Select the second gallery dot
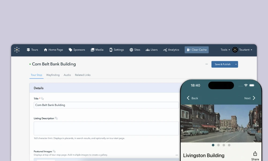Screen dimensions: 268x161 218,145
